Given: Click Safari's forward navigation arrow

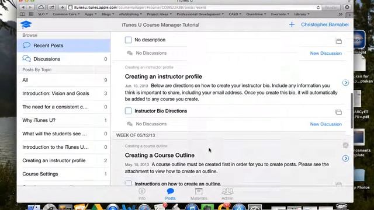Looking at the screenshot, I should point(30,8).
